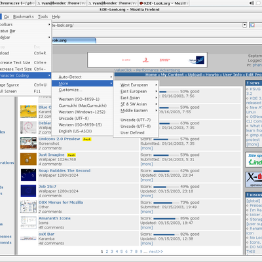This screenshot has width=262, height=262.
Task: Select the highlighted More submenu entry
Action: click(x=83, y=83)
